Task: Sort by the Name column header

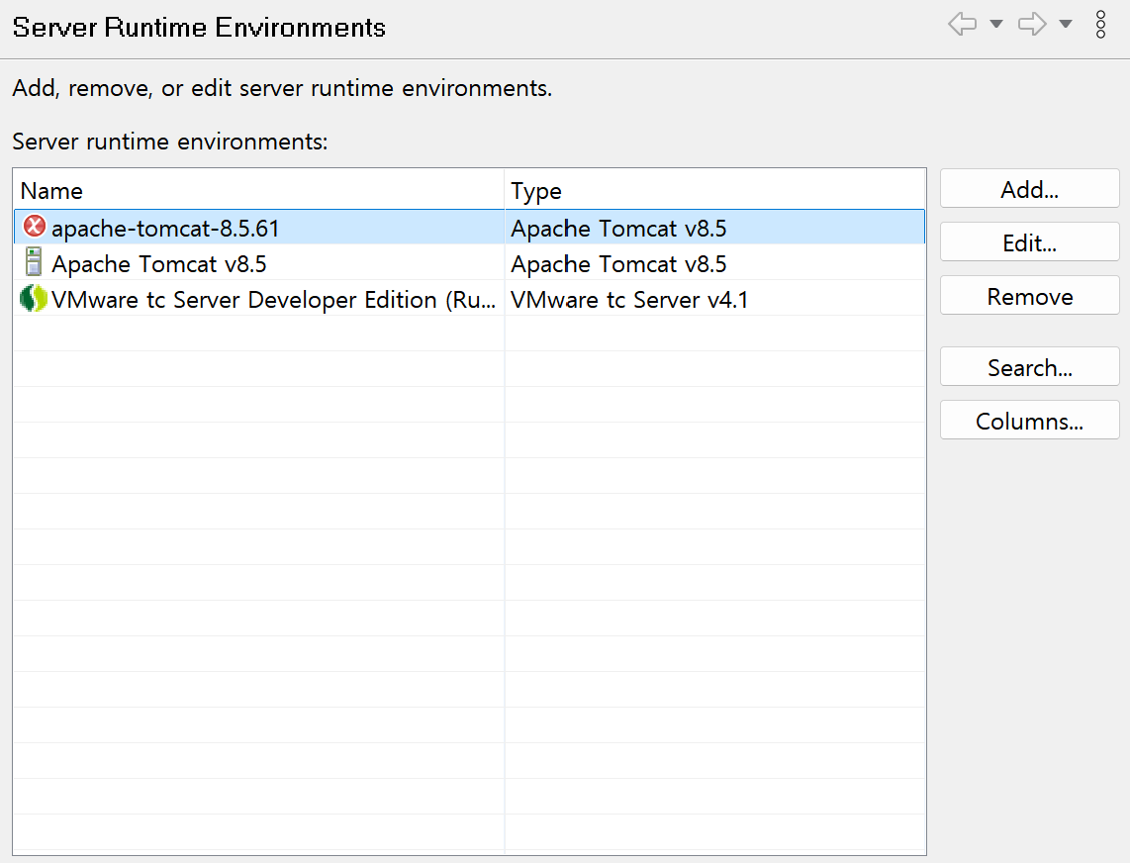Action: pos(258,190)
